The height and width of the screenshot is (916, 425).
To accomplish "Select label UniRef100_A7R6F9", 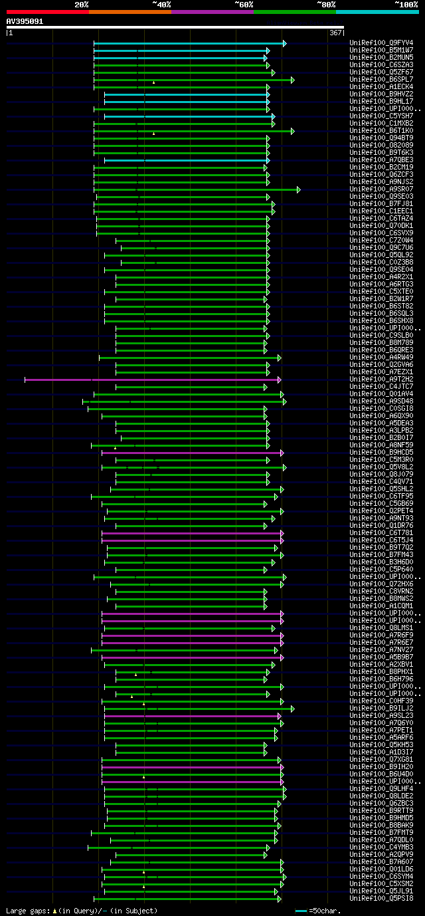I will [x=381, y=635].
